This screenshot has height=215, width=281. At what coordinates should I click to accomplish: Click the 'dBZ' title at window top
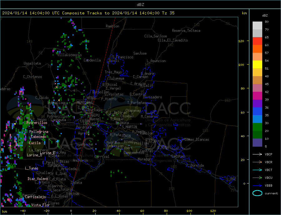point(140,5)
